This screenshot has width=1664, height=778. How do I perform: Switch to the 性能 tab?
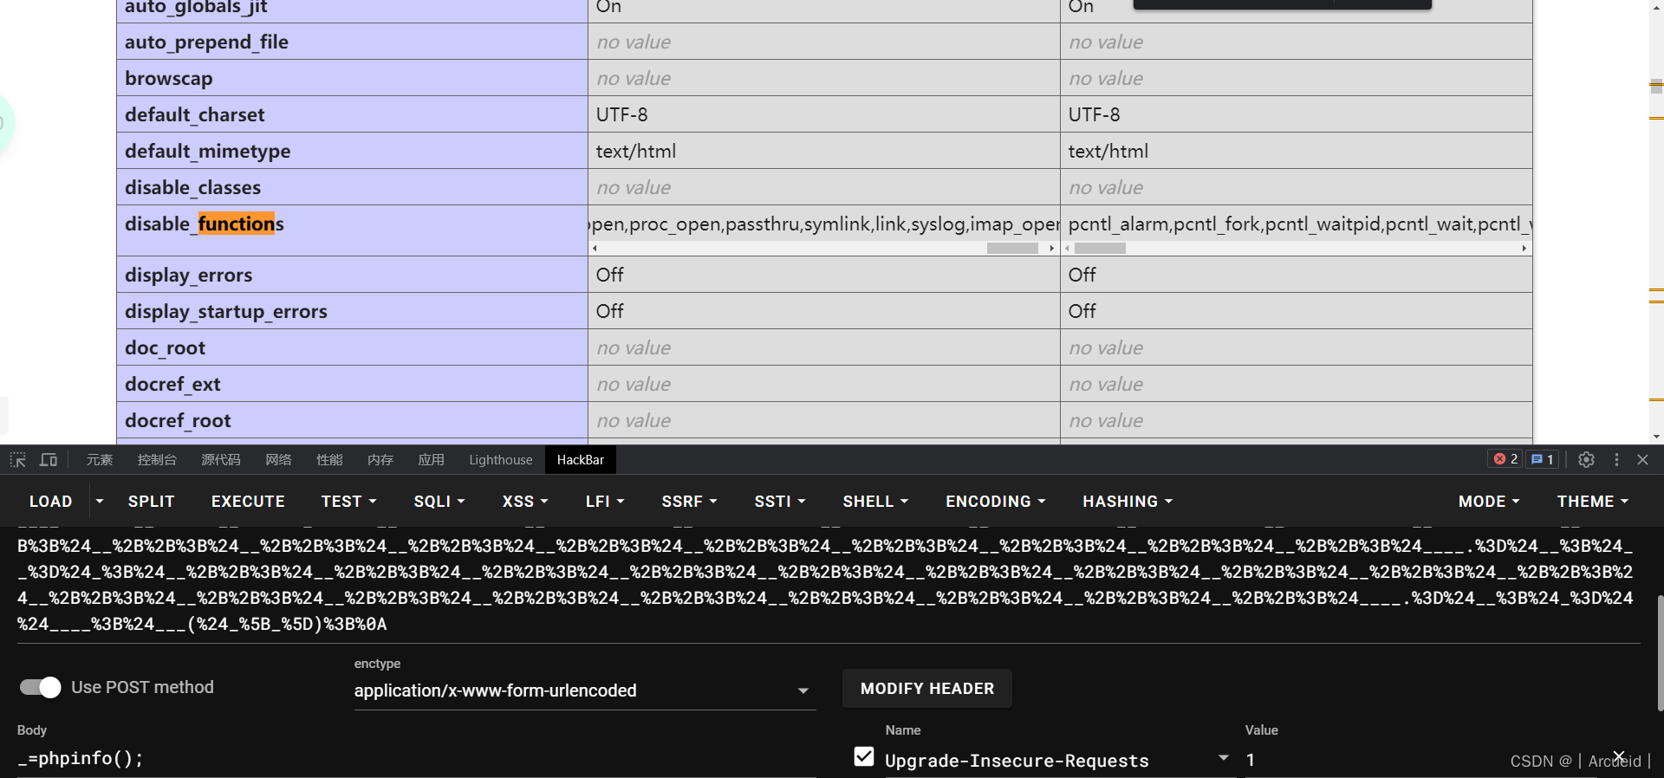click(x=329, y=459)
